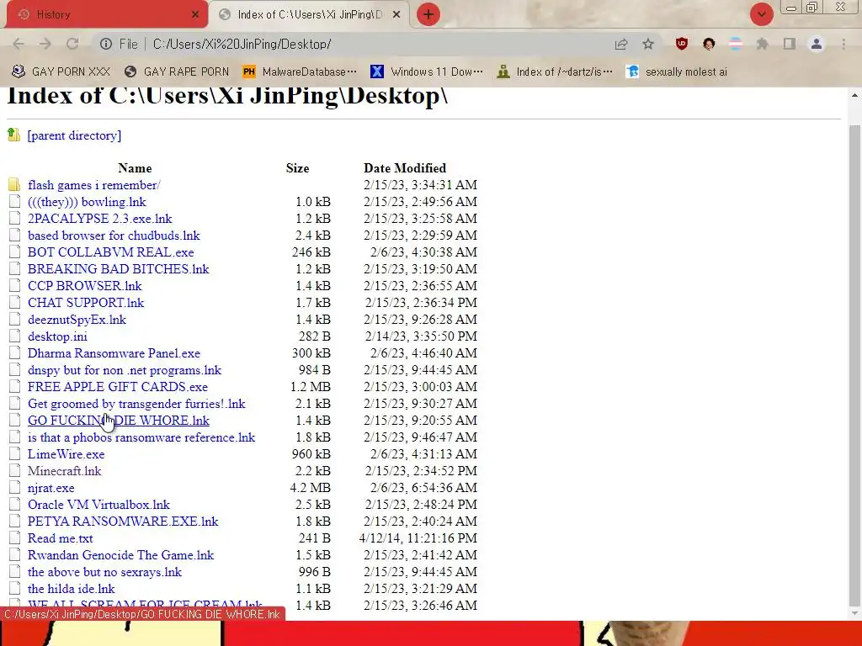Open deeznutSpyEx.lnk

tap(77, 320)
